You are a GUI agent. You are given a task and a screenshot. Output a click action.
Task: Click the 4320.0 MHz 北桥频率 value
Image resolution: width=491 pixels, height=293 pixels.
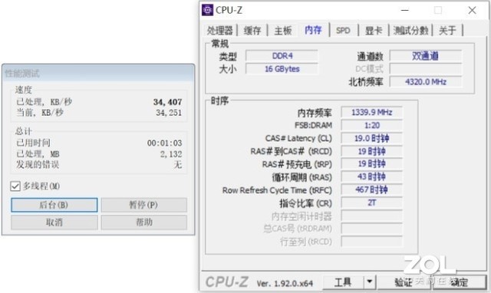[x=425, y=82]
